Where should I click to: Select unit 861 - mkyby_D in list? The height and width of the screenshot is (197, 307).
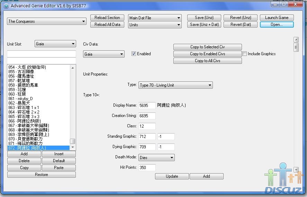click(21, 99)
